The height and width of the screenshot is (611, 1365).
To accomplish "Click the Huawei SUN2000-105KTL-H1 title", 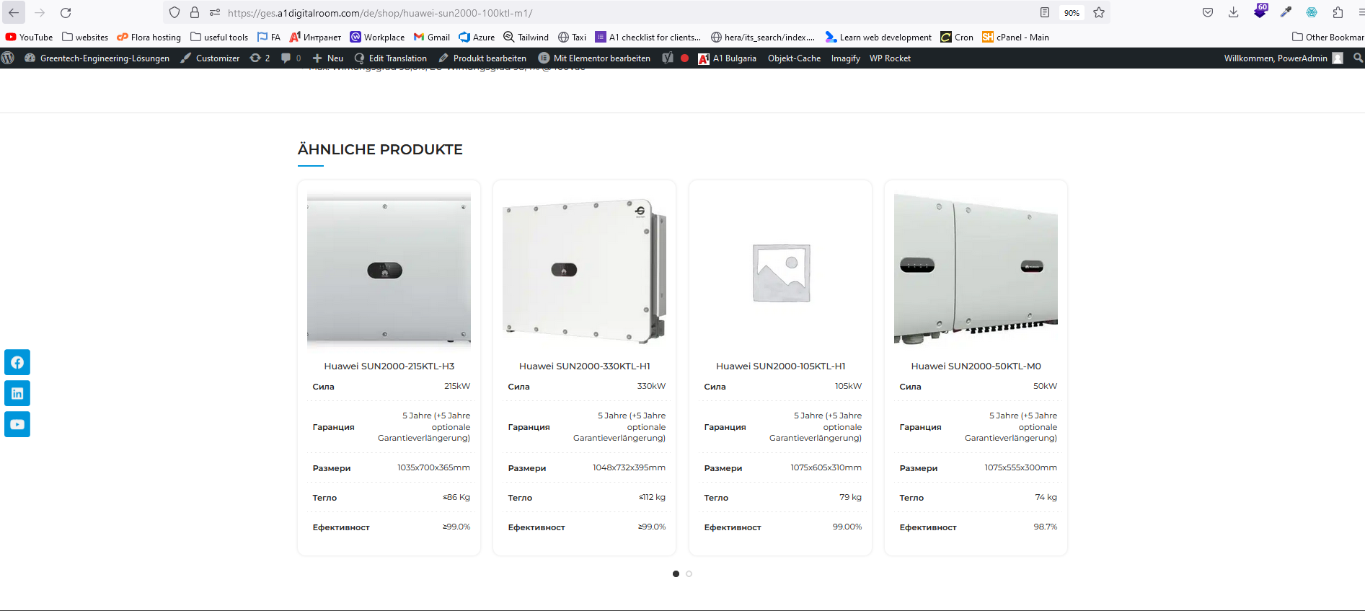I will click(780, 366).
